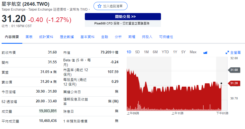
Task: Select the 內容摘要 summary tab
Action: (x=12, y=37)
